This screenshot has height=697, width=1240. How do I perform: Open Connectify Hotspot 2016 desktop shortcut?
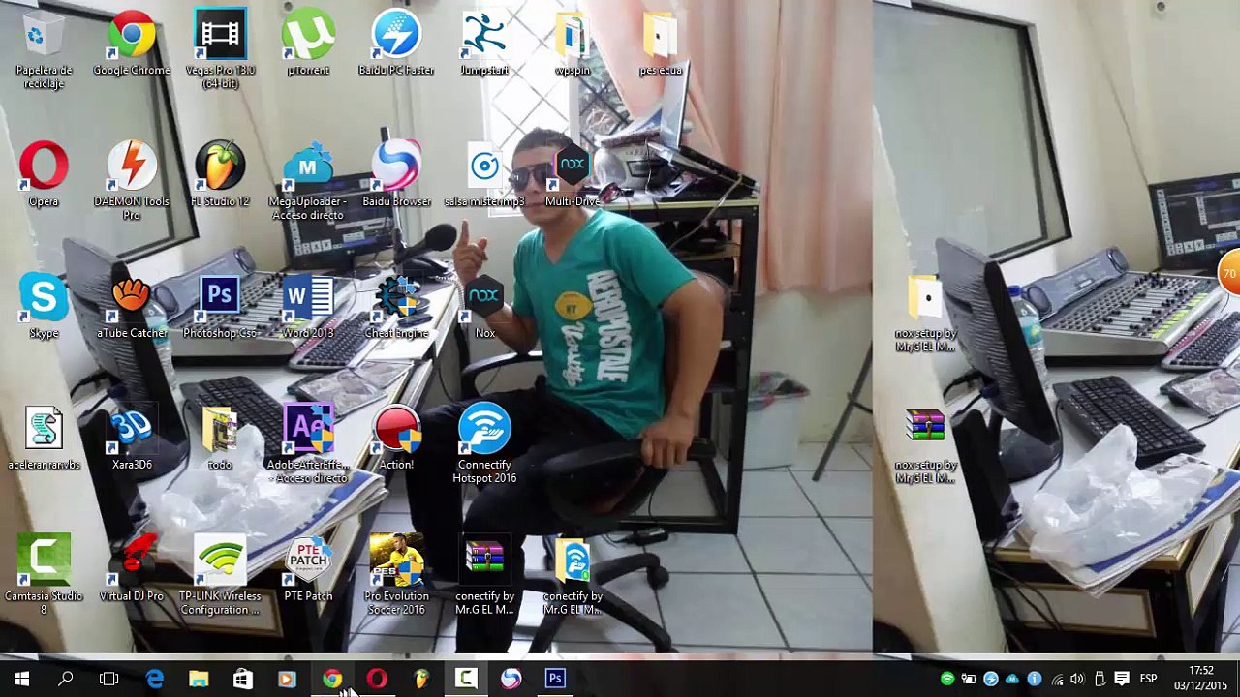coord(484,432)
